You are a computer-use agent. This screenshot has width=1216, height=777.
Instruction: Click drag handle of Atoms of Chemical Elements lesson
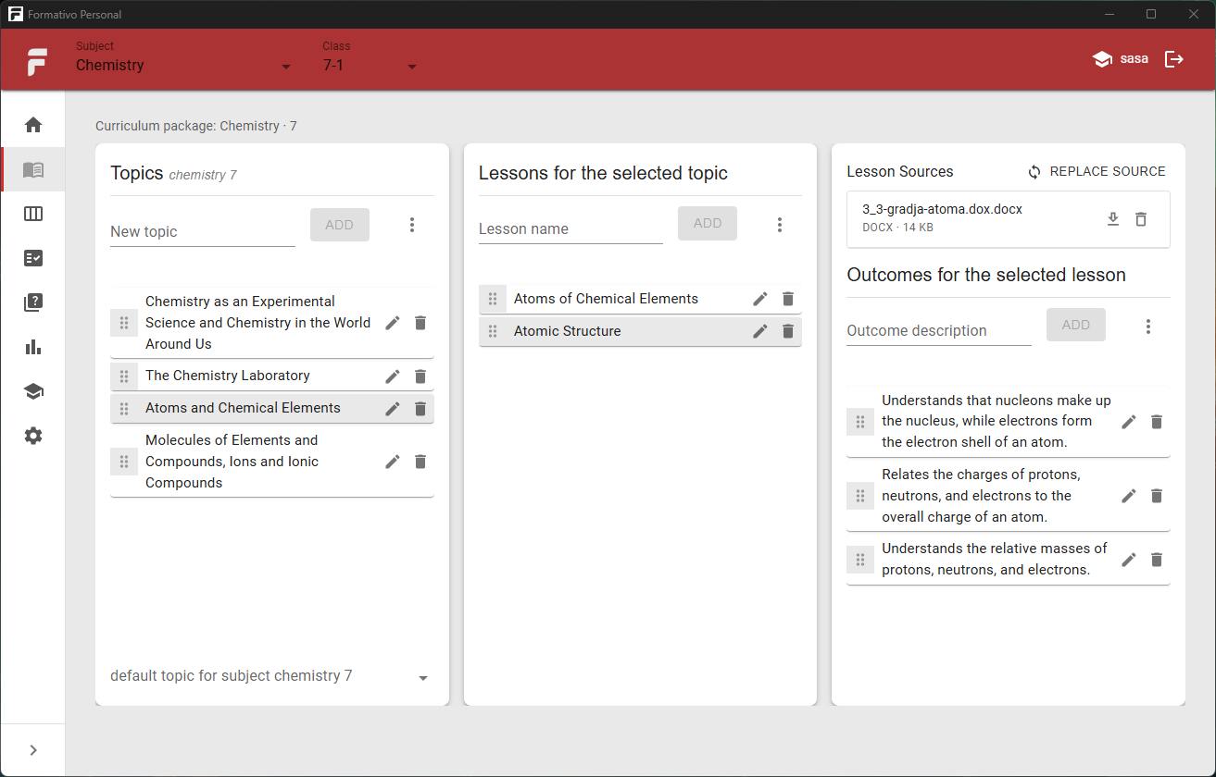(x=493, y=299)
